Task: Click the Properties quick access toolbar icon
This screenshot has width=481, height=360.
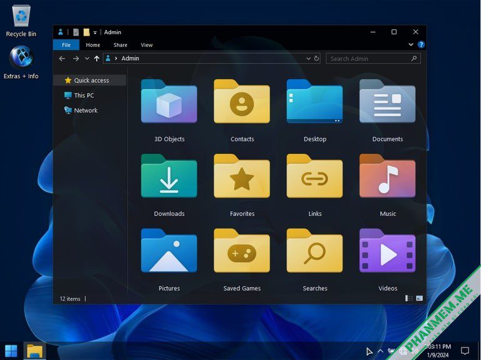Action: click(x=76, y=32)
